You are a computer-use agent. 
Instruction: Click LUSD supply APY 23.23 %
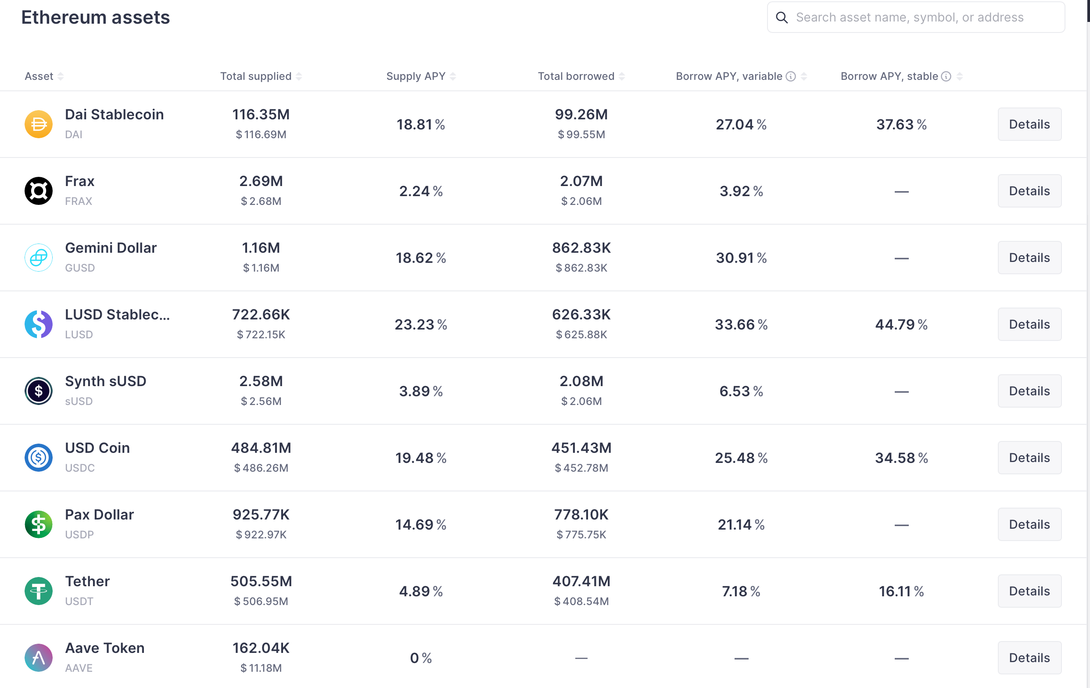pos(421,325)
